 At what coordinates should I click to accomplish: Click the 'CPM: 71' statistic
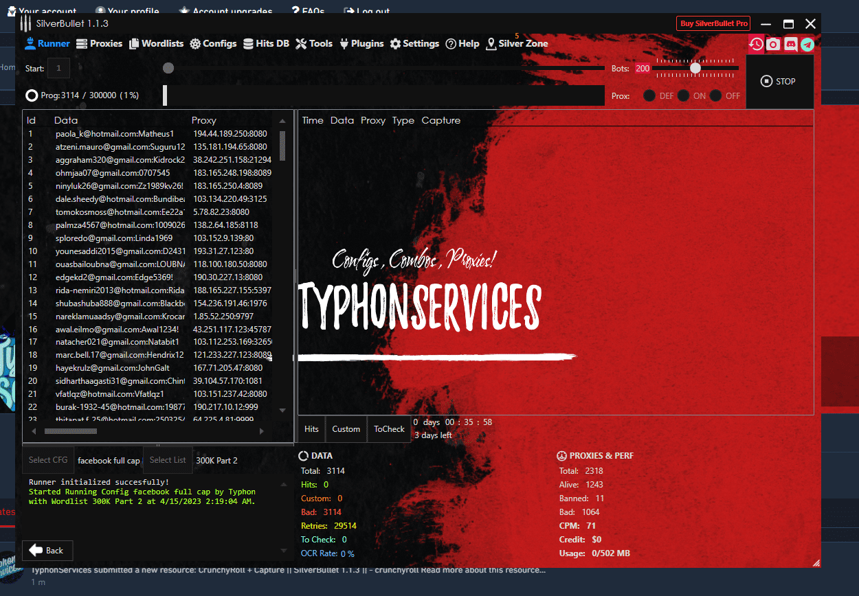(576, 526)
